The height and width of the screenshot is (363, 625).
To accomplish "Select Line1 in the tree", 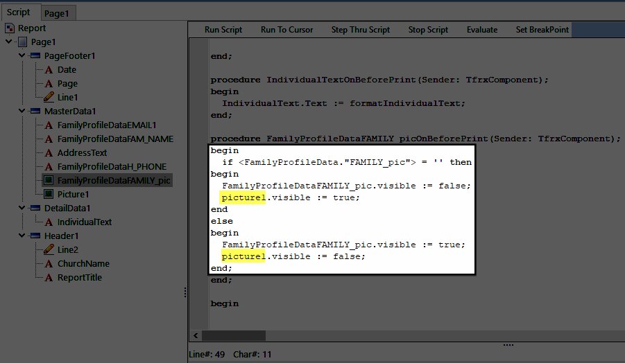I will pyautogui.click(x=68, y=97).
